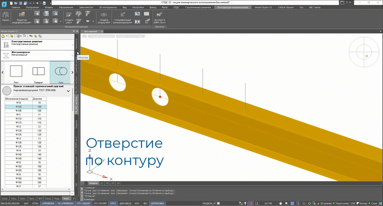Select the Ф100 row in the table

(x=26, y=107)
